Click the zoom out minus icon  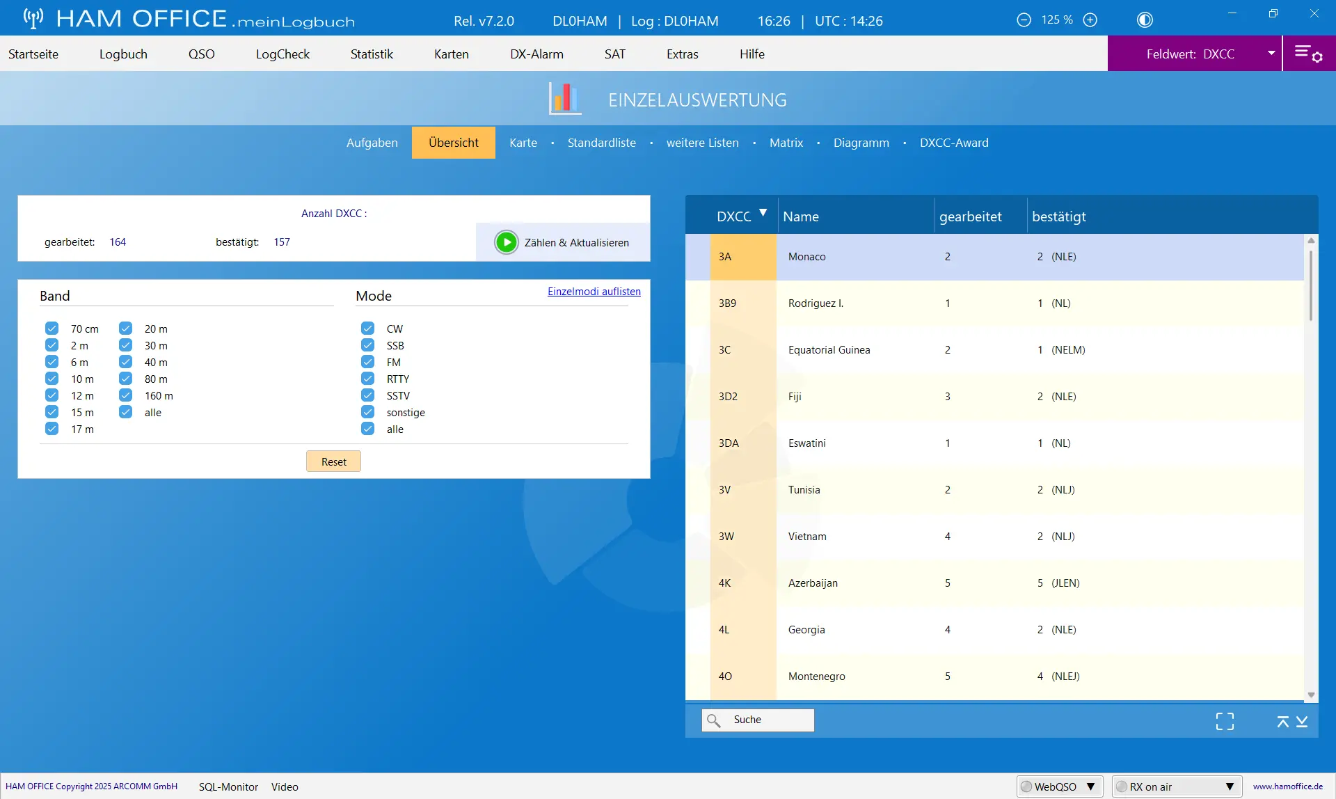pyautogui.click(x=1024, y=20)
